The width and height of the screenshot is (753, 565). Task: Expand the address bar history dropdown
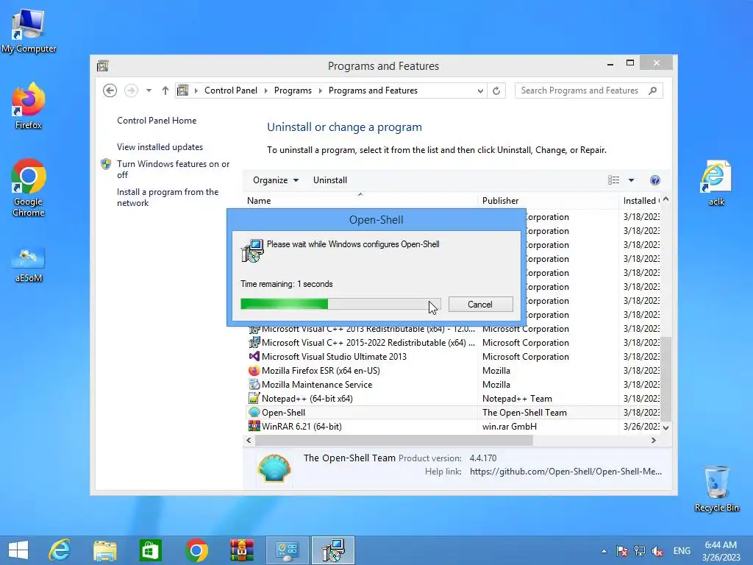pyautogui.click(x=479, y=90)
